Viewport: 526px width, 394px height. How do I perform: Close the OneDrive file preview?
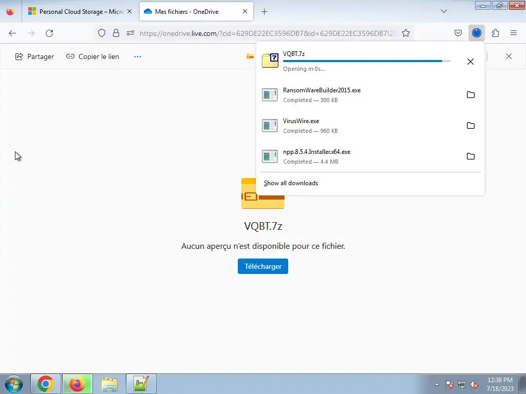pos(509,56)
